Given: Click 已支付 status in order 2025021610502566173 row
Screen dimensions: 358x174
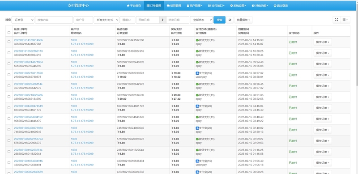Looking at the screenshot, I should click(293, 53).
